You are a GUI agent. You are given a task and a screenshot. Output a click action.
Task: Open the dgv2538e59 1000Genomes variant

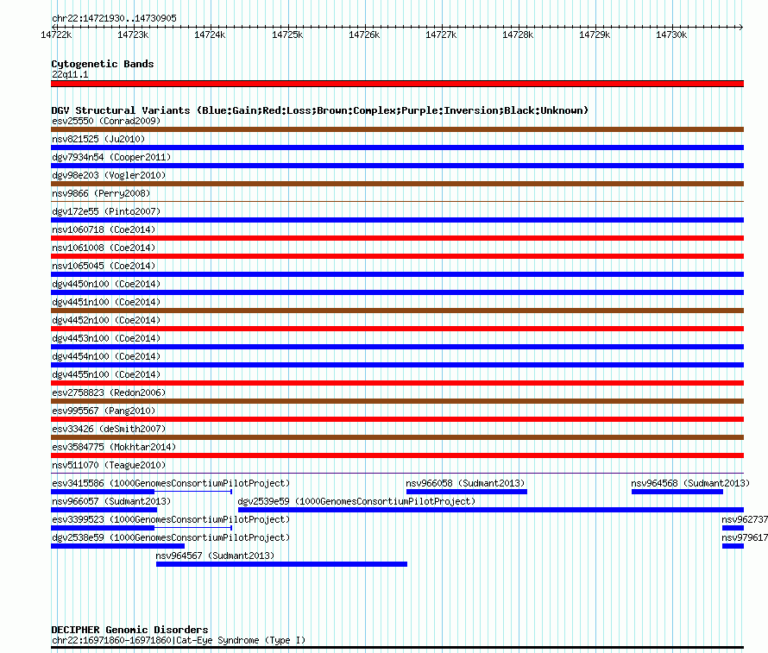[171, 537]
